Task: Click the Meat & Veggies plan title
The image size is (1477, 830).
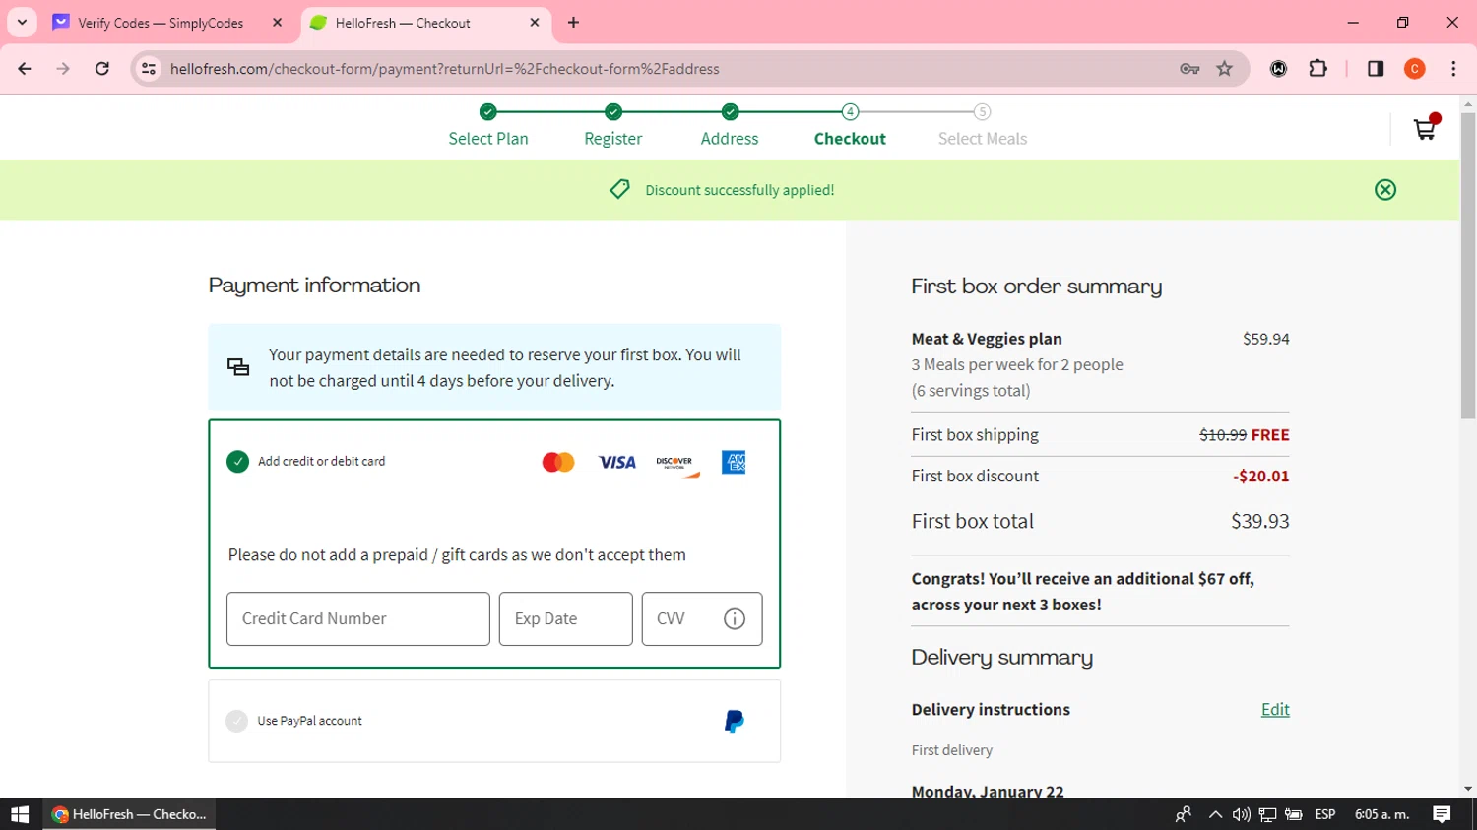Action: click(x=987, y=339)
